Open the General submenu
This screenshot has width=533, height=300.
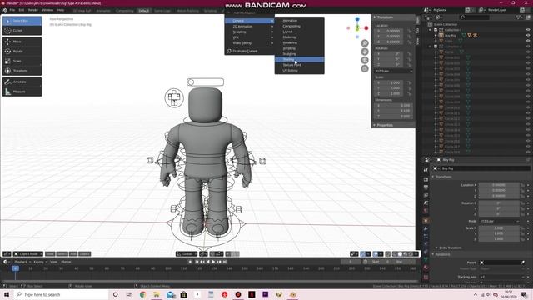click(x=250, y=21)
